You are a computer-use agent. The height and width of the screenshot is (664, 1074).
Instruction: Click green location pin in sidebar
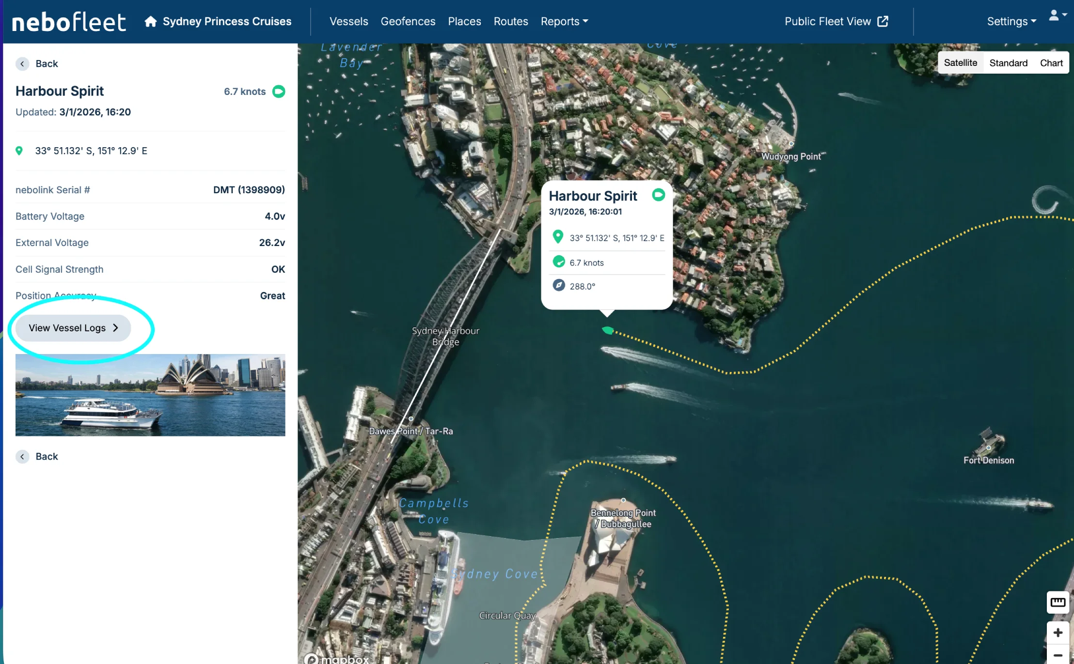click(19, 151)
